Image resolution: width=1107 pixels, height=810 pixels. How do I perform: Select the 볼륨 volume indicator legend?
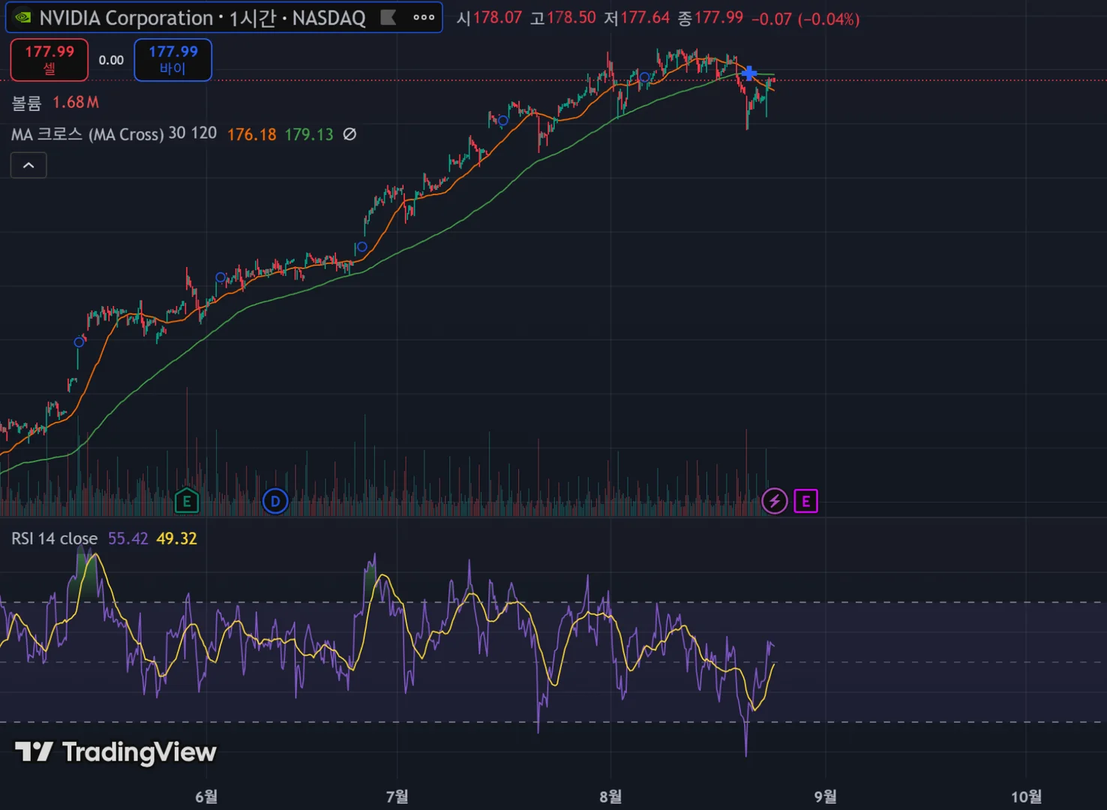click(x=26, y=103)
